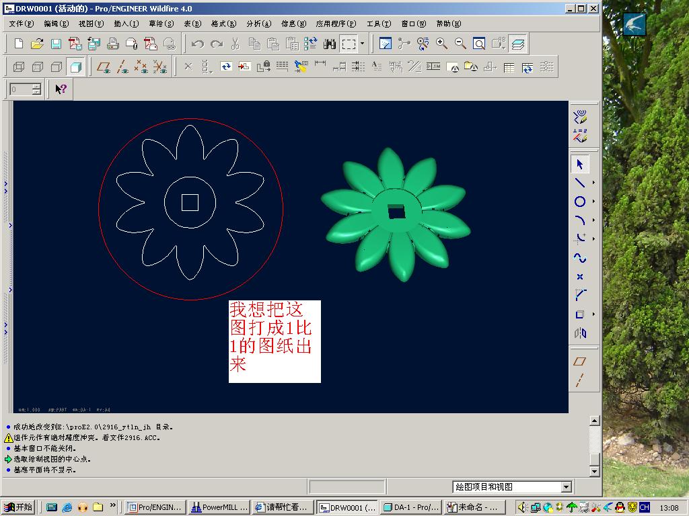Select the Mirror sketch tool
Image resolution: width=689 pixels, height=516 pixels.
580,333
